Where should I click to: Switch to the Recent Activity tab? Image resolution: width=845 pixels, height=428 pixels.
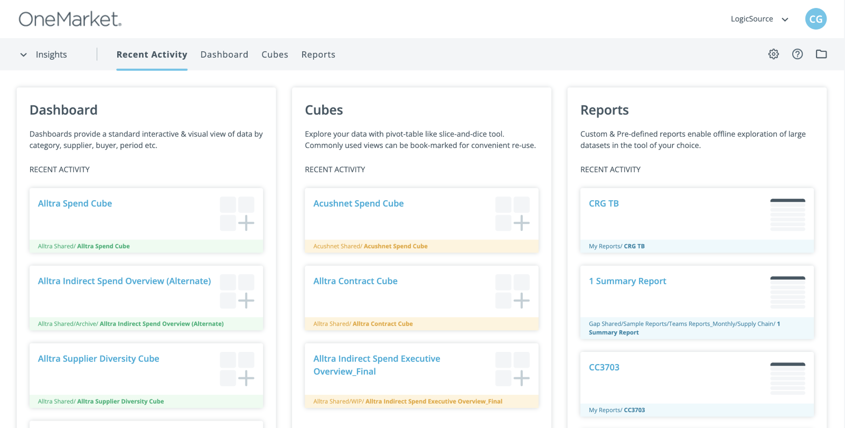152,54
